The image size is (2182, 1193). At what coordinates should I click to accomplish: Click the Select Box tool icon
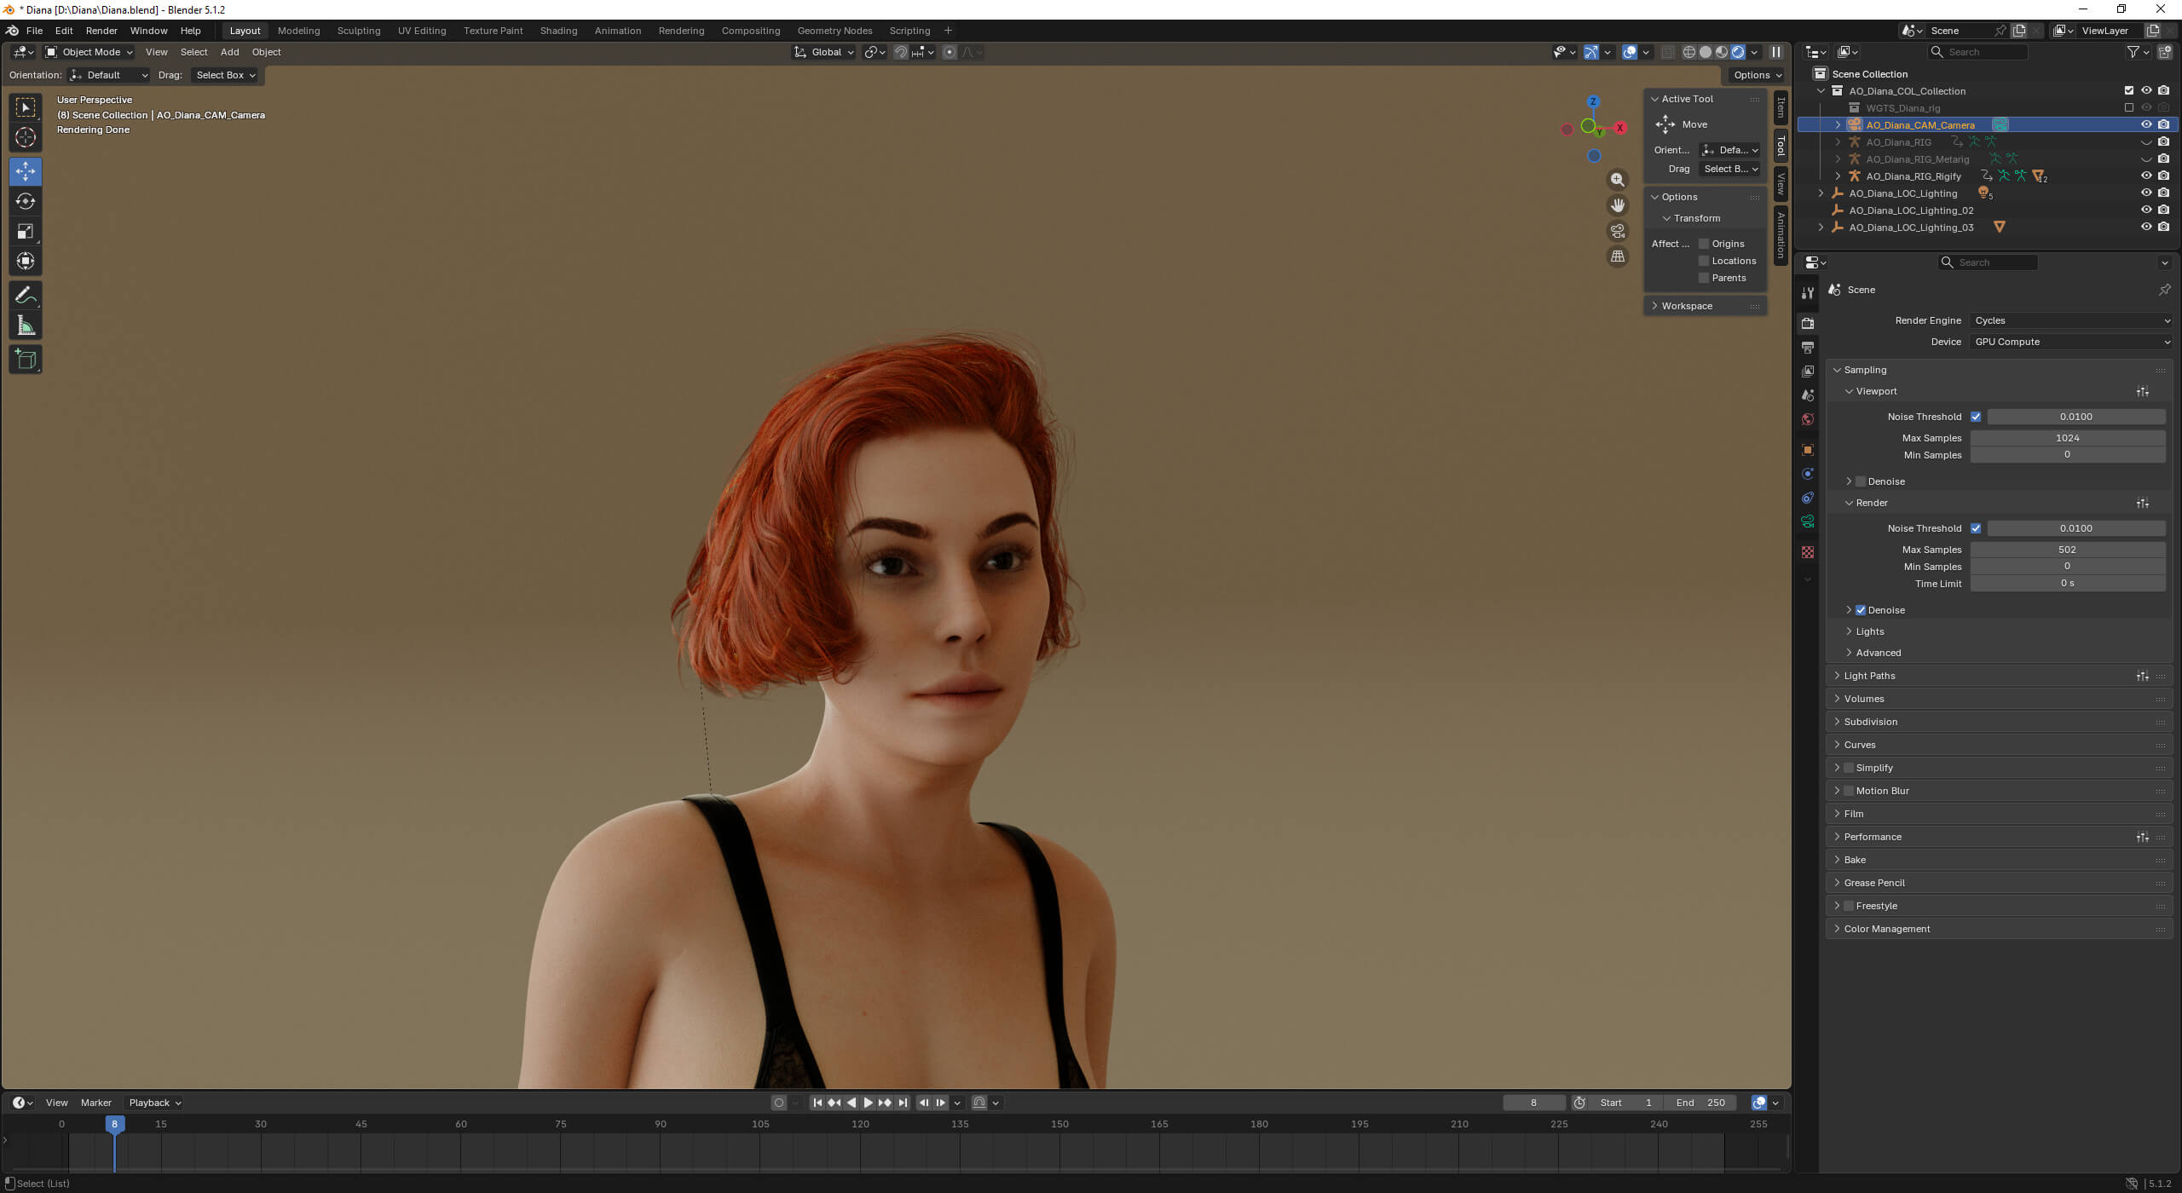click(26, 107)
